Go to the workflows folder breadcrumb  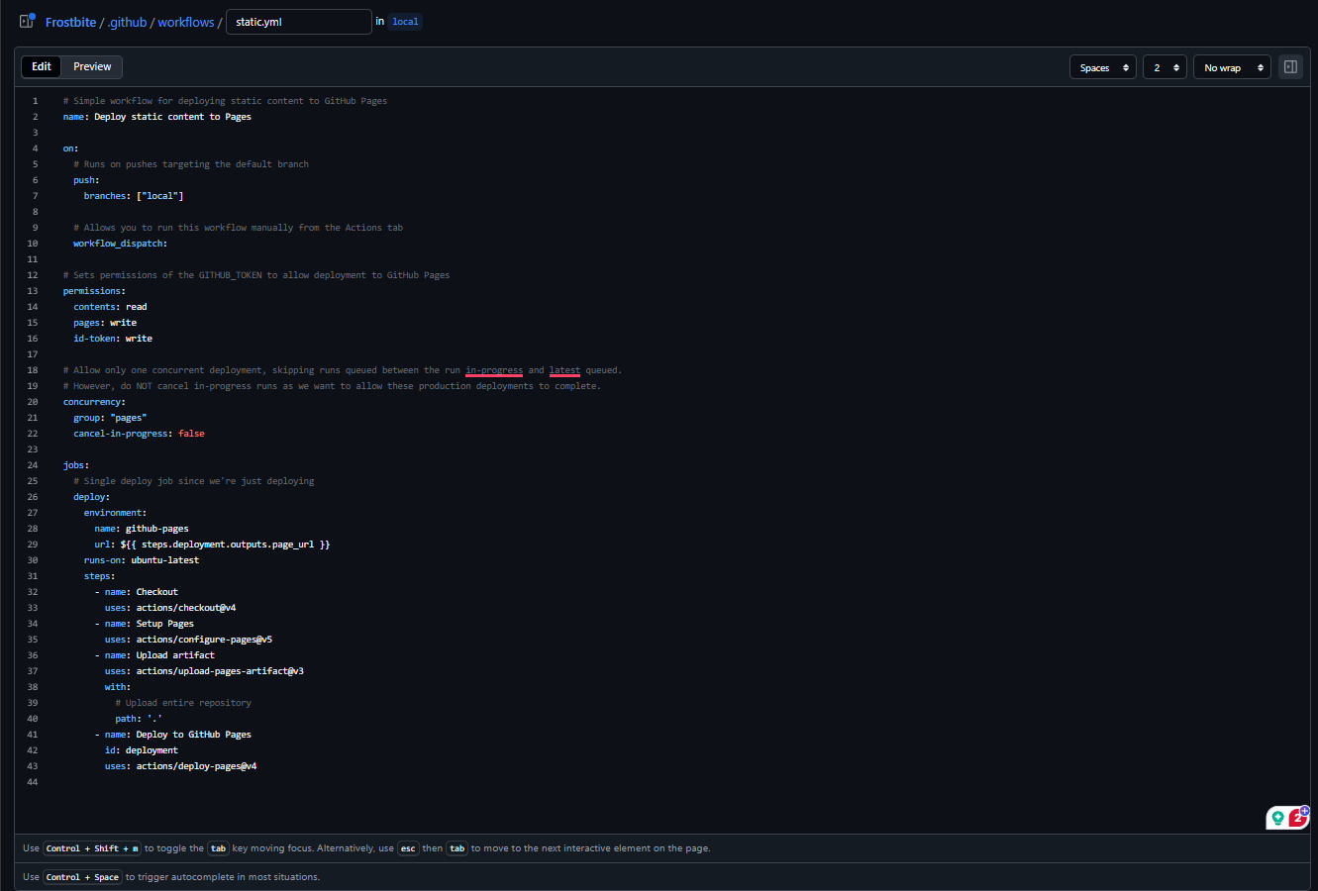[x=186, y=22]
